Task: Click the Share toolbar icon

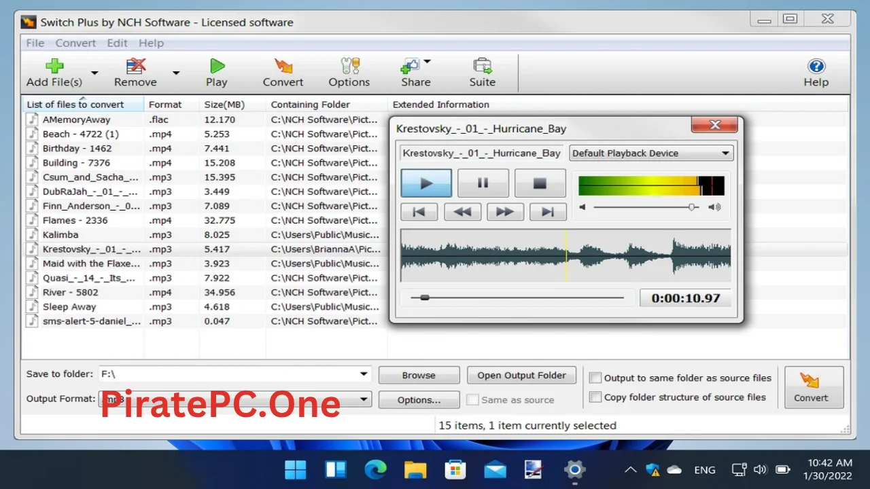Action: (x=411, y=66)
